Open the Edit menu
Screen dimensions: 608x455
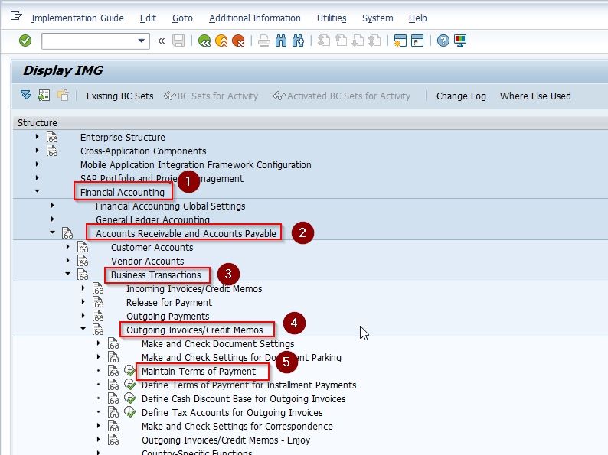pos(148,18)
